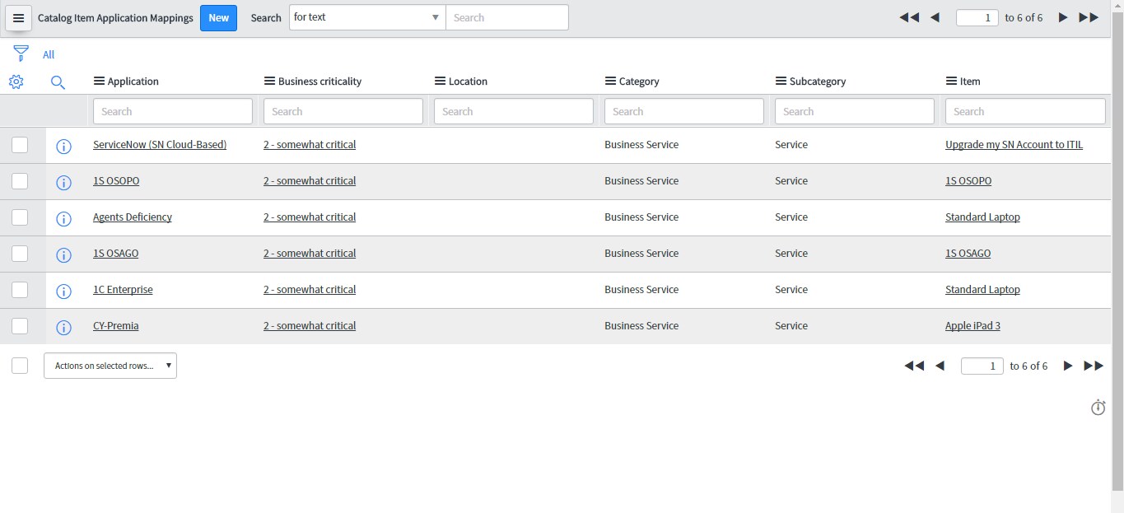The height and width of the screenshot is (513, 1124).
Task: Focus the Location column search box
Action: point(514,111)
